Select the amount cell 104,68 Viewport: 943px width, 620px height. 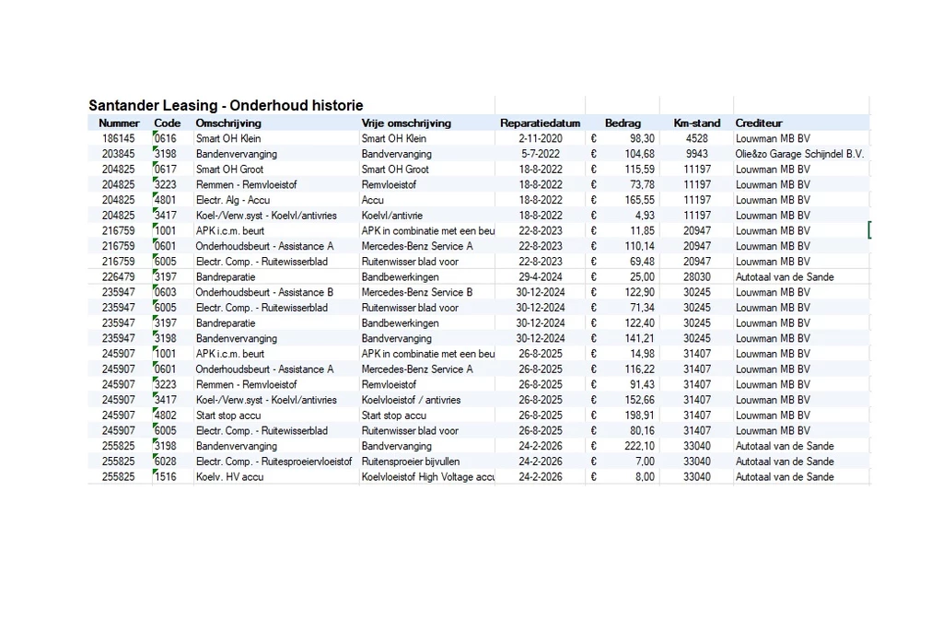(639, 153)
